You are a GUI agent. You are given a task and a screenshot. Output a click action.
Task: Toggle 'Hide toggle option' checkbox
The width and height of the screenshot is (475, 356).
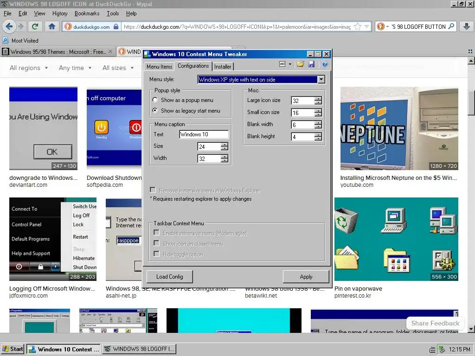157,254
